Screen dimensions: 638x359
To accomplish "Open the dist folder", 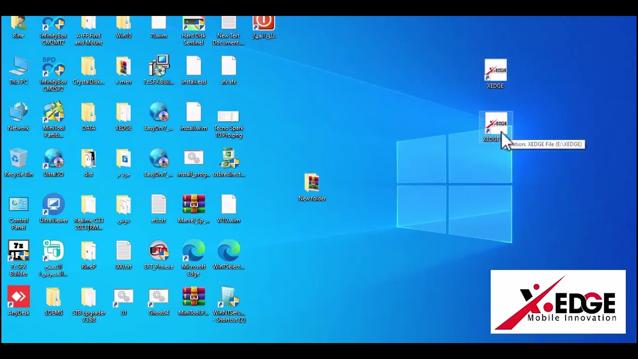I will (88, 163).
